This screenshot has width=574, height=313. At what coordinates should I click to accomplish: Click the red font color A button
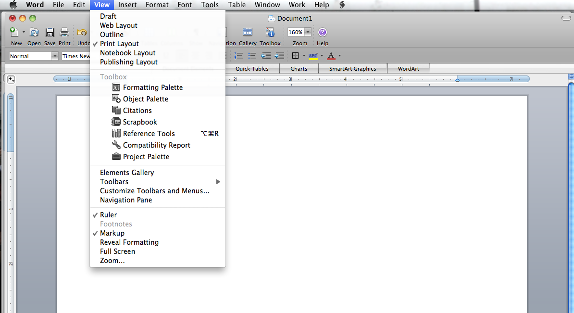[x=331, y=56]
